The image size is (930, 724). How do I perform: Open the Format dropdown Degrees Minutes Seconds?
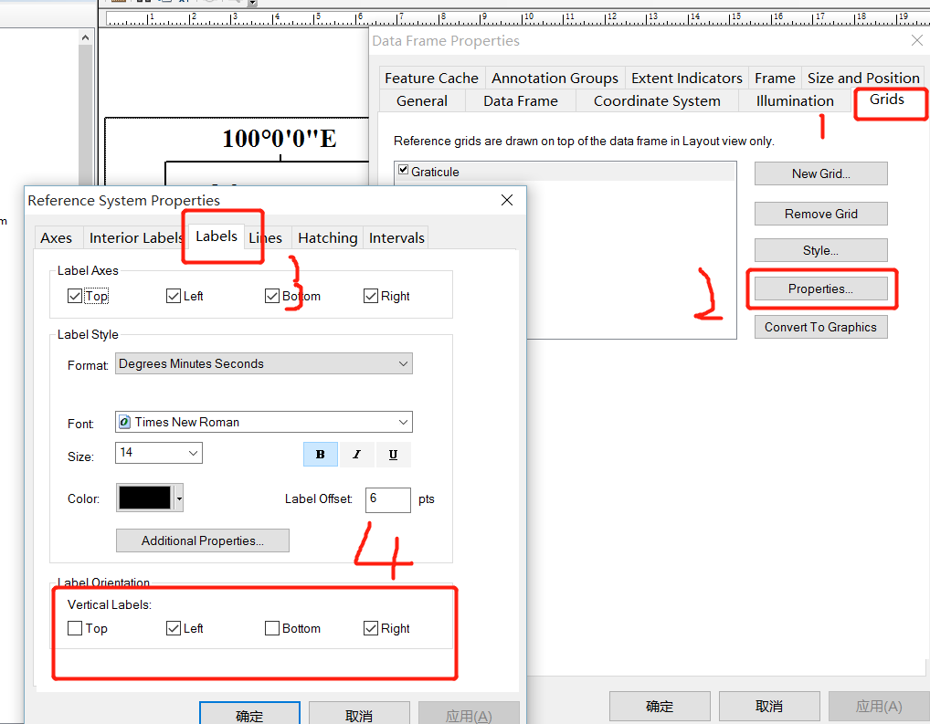point(263,363)
